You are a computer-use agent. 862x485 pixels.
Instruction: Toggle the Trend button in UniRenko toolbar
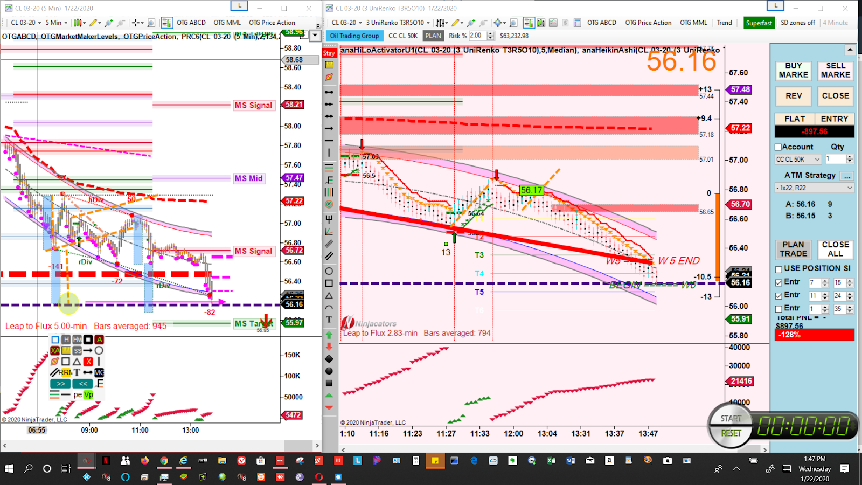coord(724,23)
